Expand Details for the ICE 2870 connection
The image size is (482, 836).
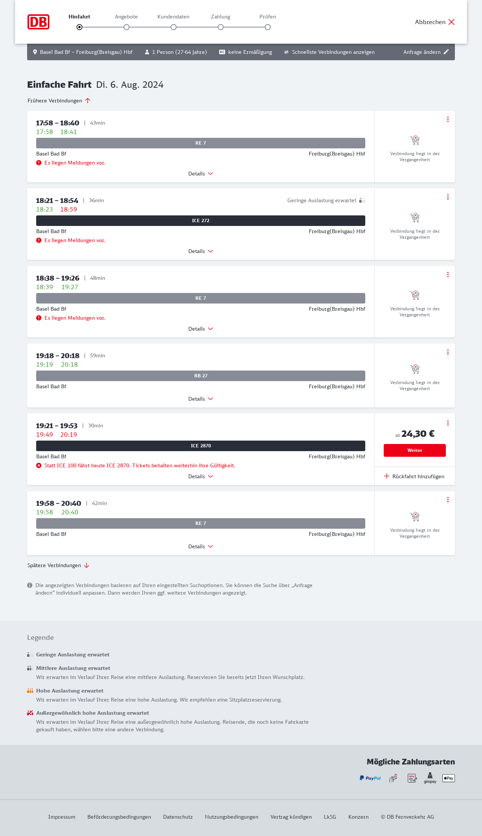click(201, 476)
